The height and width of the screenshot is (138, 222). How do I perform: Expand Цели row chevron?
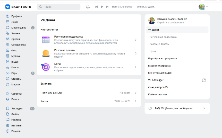pos(136,67)
